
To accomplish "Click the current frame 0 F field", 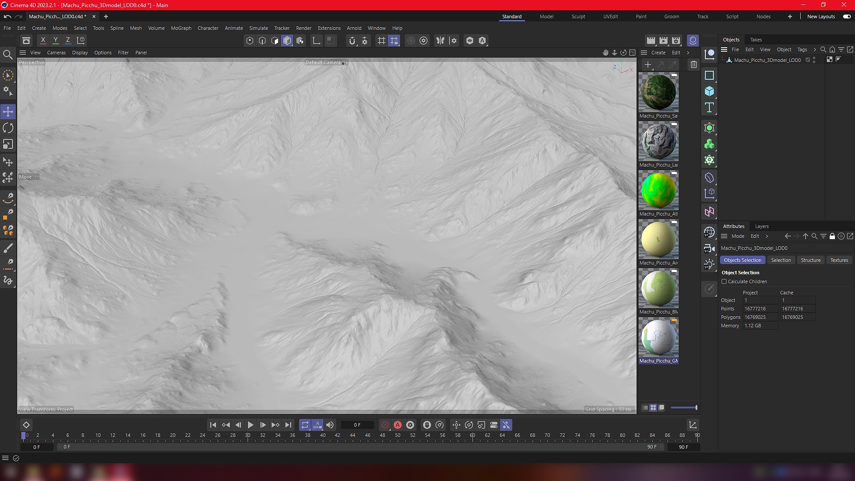I will point(357,425).
